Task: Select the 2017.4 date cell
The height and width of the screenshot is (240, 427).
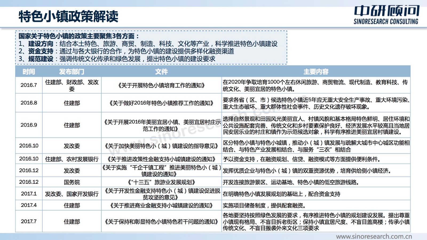Action: tap(29, 205)
